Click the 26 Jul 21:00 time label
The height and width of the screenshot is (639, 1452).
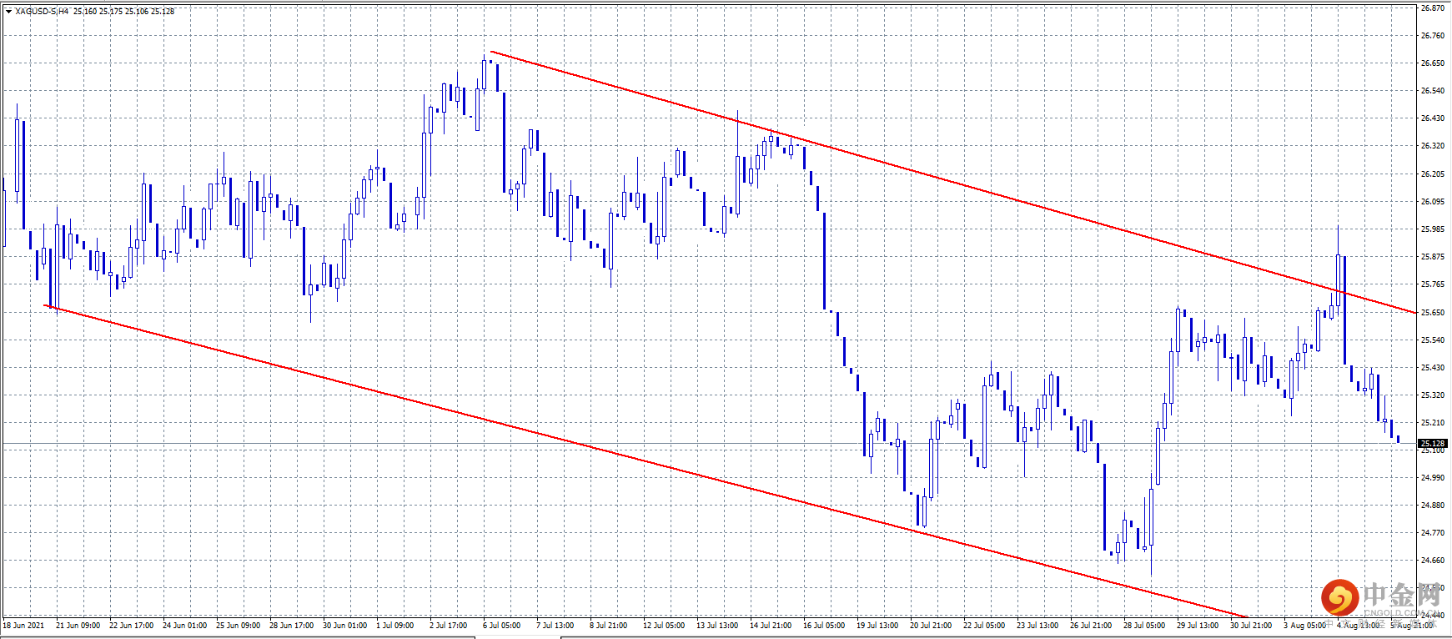coord(1091,626)
